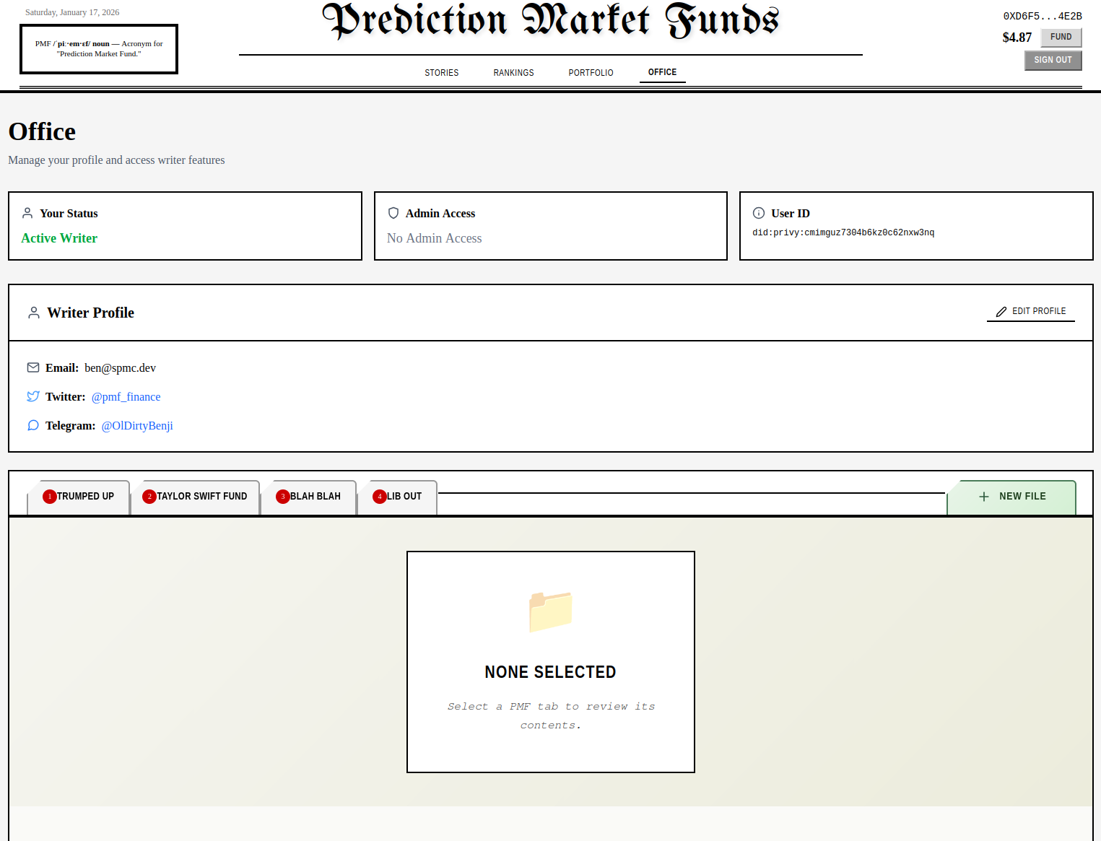
Task: Click the envelope icon beside Email
Action: pos(33,367)
